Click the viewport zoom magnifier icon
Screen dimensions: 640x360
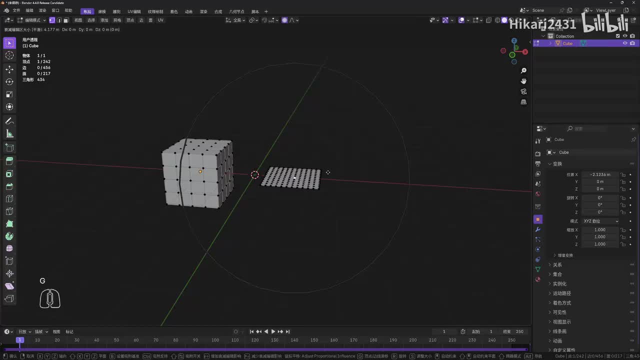click(x=523, y=70)
